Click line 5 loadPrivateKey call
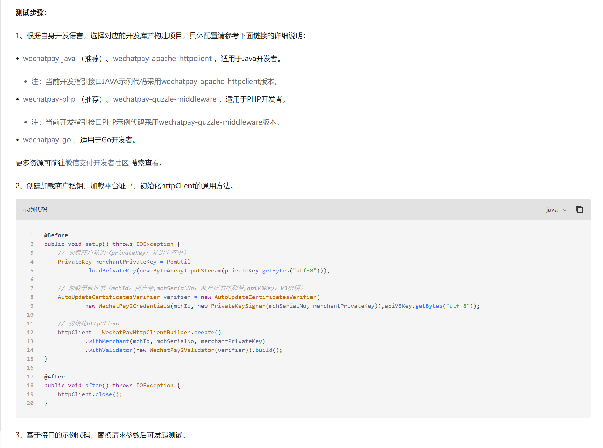603x448 pixels. coord(112,270)
